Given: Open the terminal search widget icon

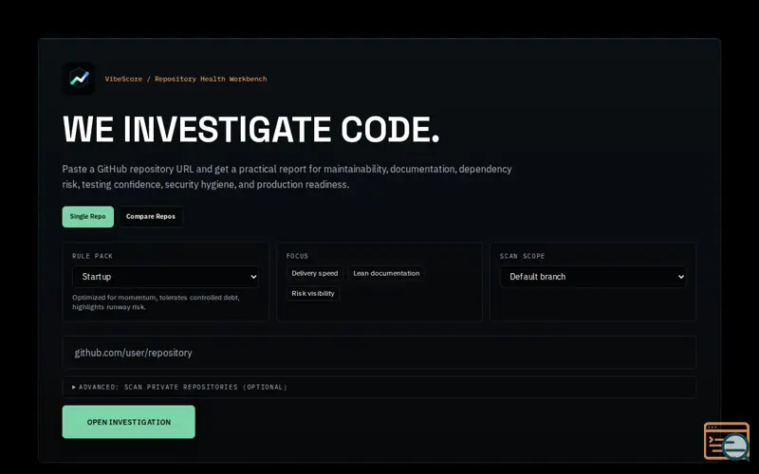Looking at the screenshot, I should pos(727,441).
